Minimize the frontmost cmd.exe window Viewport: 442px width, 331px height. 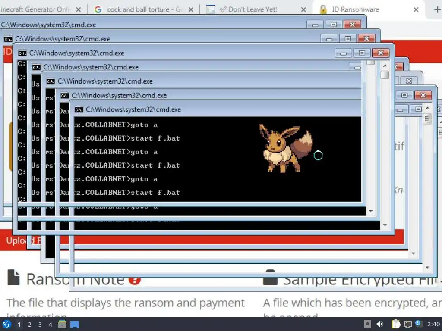click(x=400, y=110)
